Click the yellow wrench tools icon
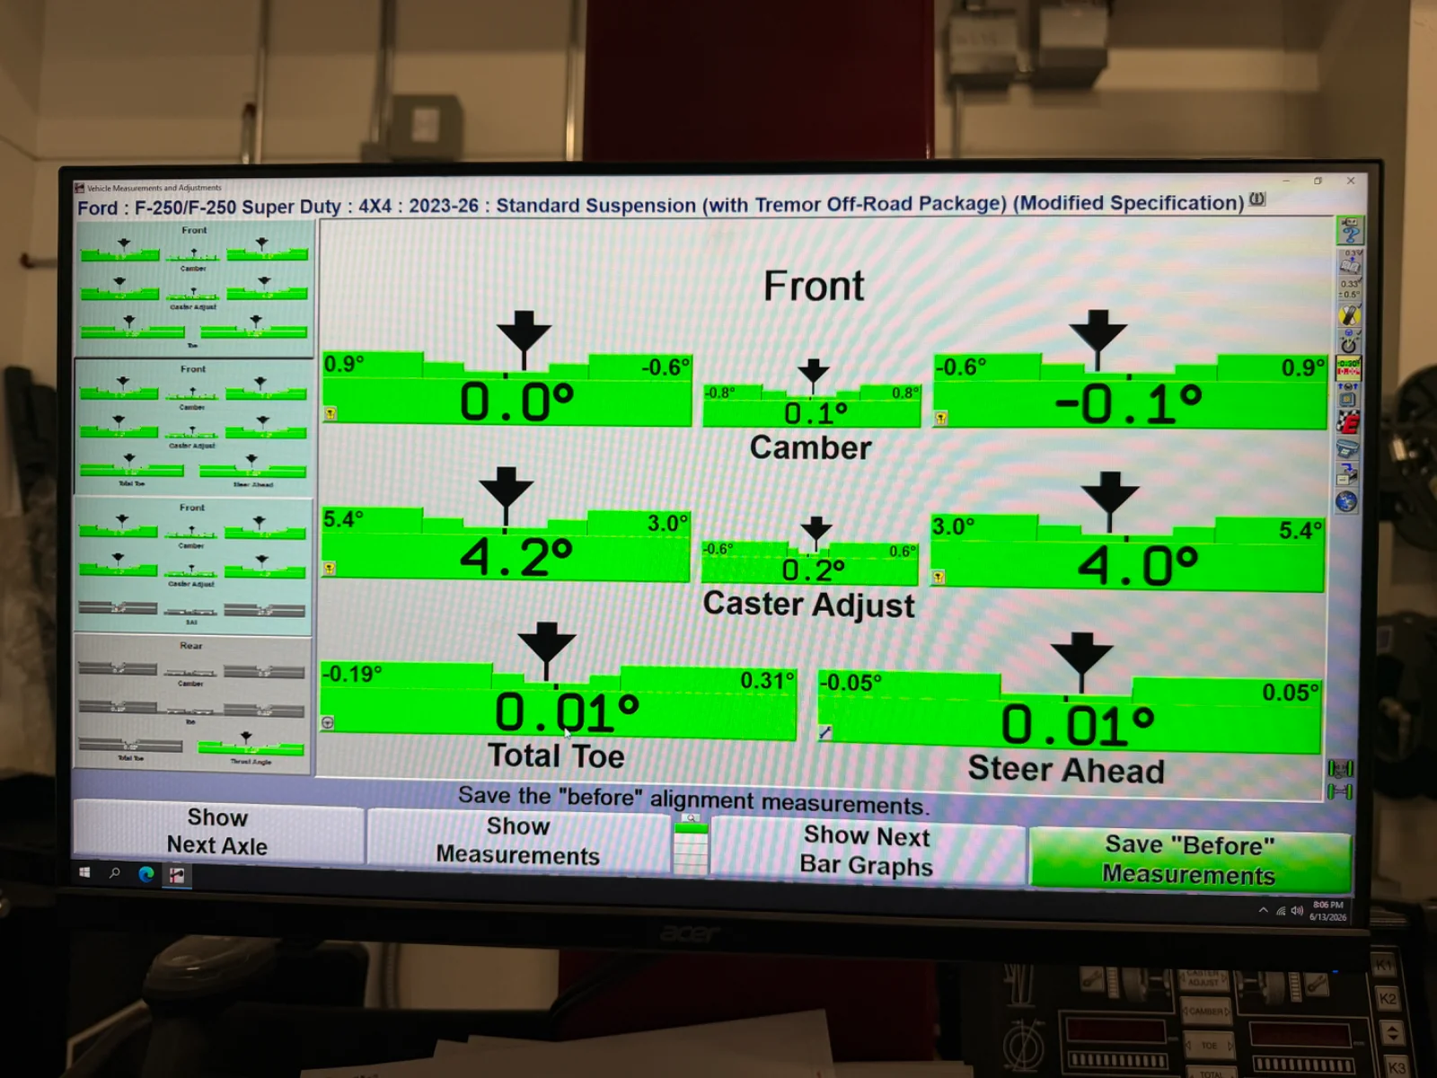 click(x=1349, y=315)
